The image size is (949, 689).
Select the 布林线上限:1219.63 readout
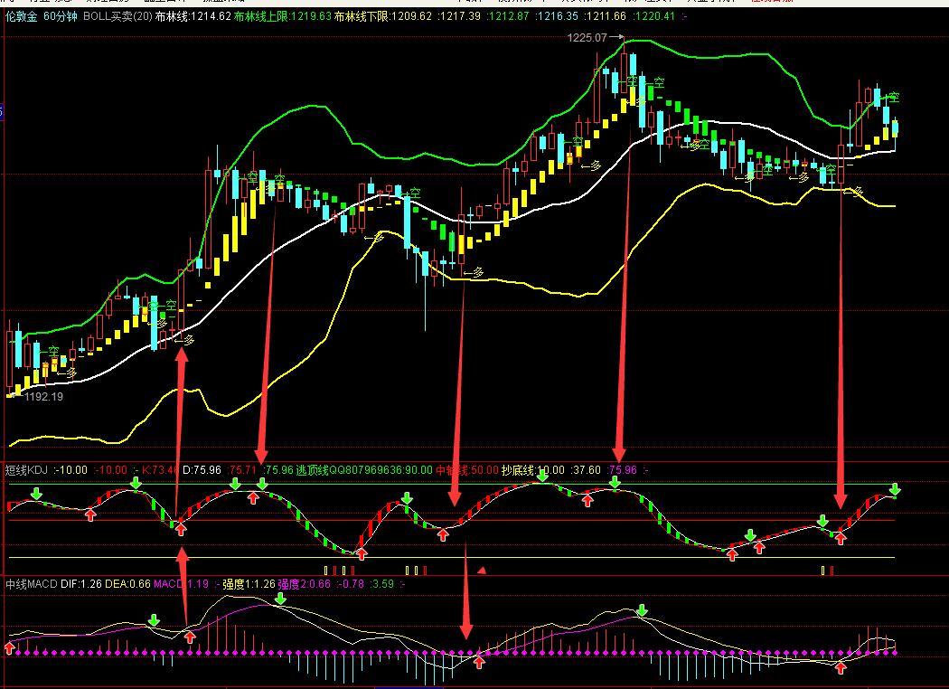pyautogui.click(x=283, y=16)
